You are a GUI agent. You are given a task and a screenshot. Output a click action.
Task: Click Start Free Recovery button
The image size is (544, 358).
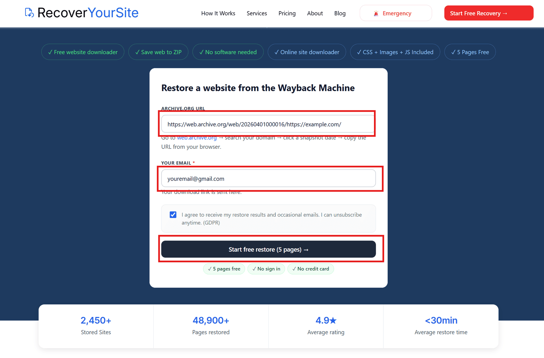[x=489, y=13]
